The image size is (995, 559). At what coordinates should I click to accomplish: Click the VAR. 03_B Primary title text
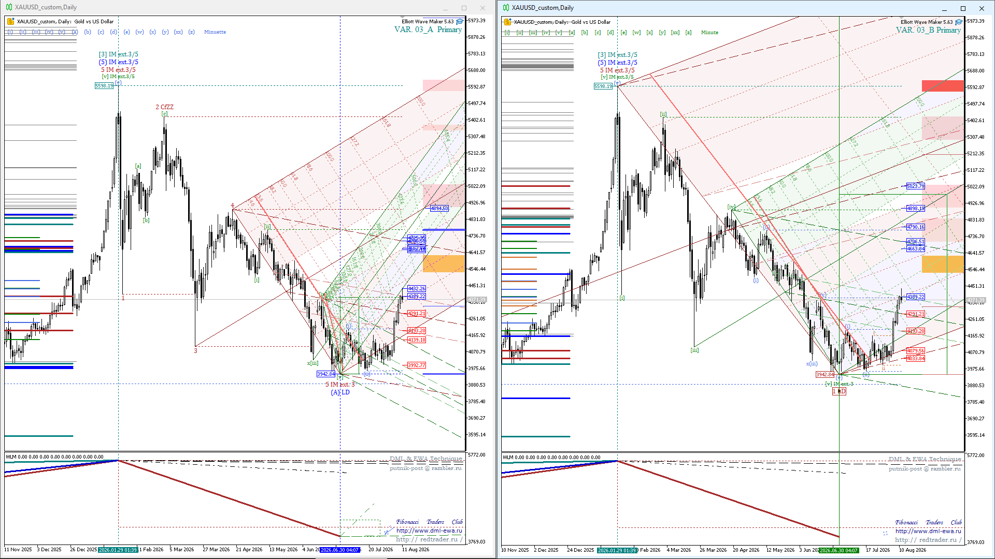pyautogui.click(x=928, y=30)
